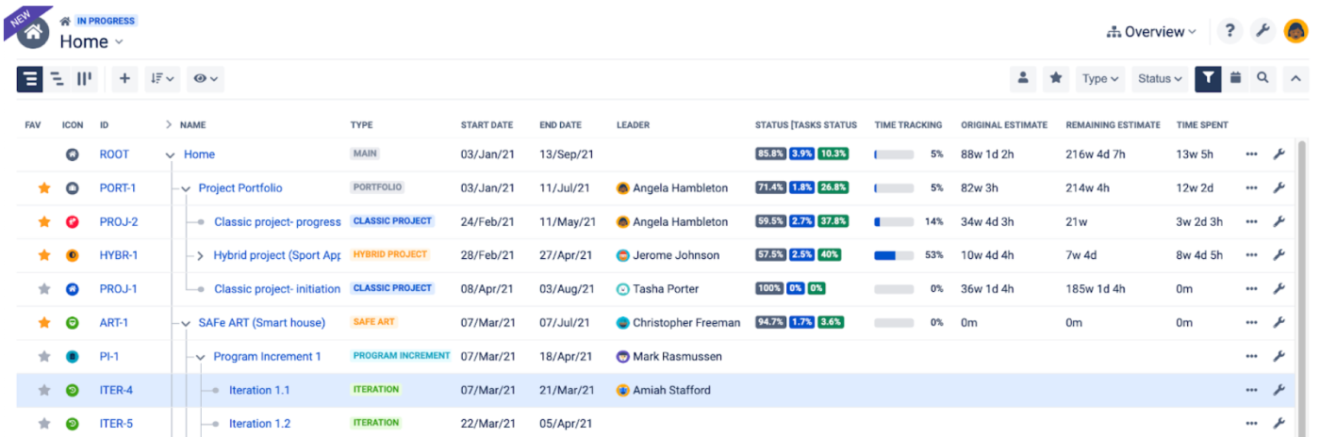Open the sort order dropdown
1320x437 pixels.
tap(162, 79)
